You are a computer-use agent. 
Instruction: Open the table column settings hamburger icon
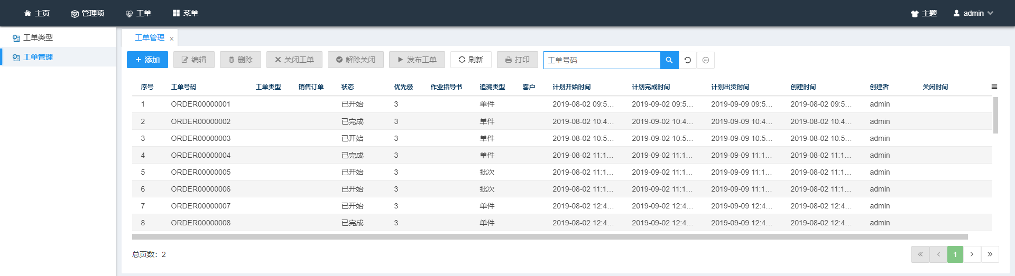pyautogui.click(x=994, y=87)
